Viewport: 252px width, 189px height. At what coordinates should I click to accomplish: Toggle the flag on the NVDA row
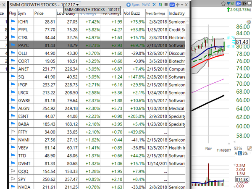13,187
